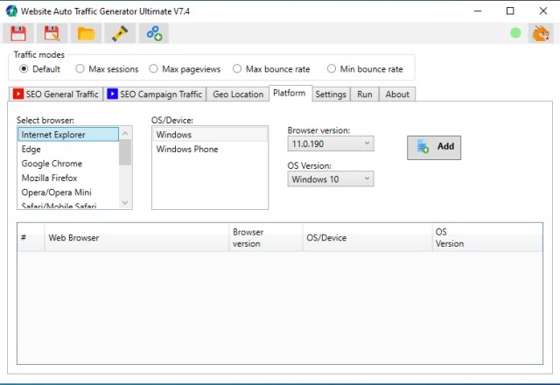Open the yellow folder icon in toolbar
This screenshot has width=560, height=385.
click(x=86, y=33)
